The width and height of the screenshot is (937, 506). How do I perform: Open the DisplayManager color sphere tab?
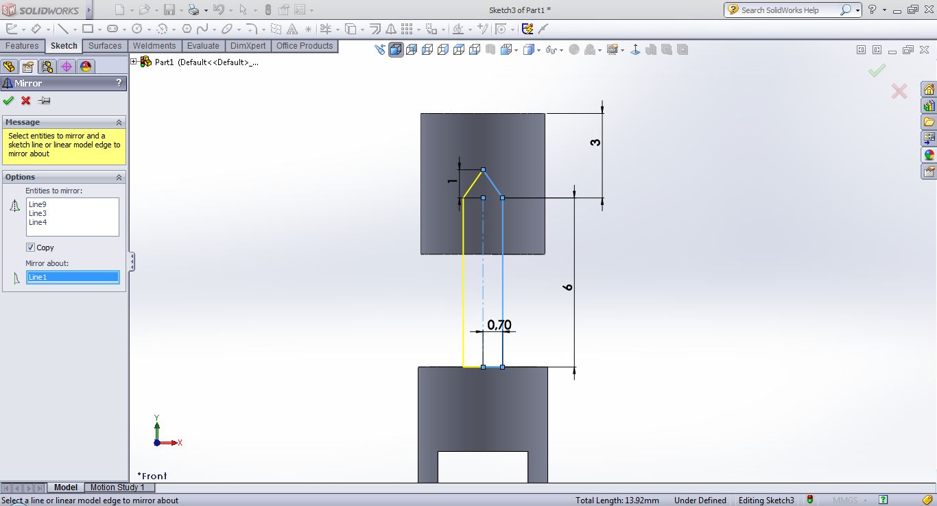[x=85, y=67]
